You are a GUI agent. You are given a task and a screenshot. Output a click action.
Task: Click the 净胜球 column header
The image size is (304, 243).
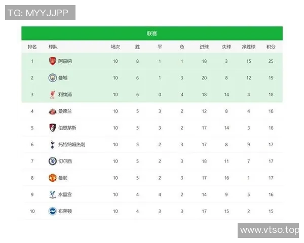pyautogui.click(x=249, y=47)
